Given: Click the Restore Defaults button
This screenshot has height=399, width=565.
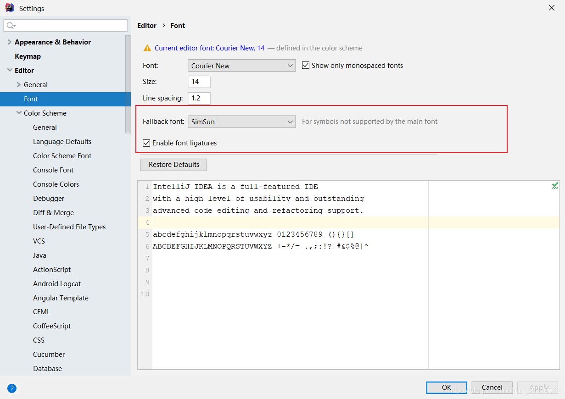Looking at the screenshot, I should click(x=174, y=165).
